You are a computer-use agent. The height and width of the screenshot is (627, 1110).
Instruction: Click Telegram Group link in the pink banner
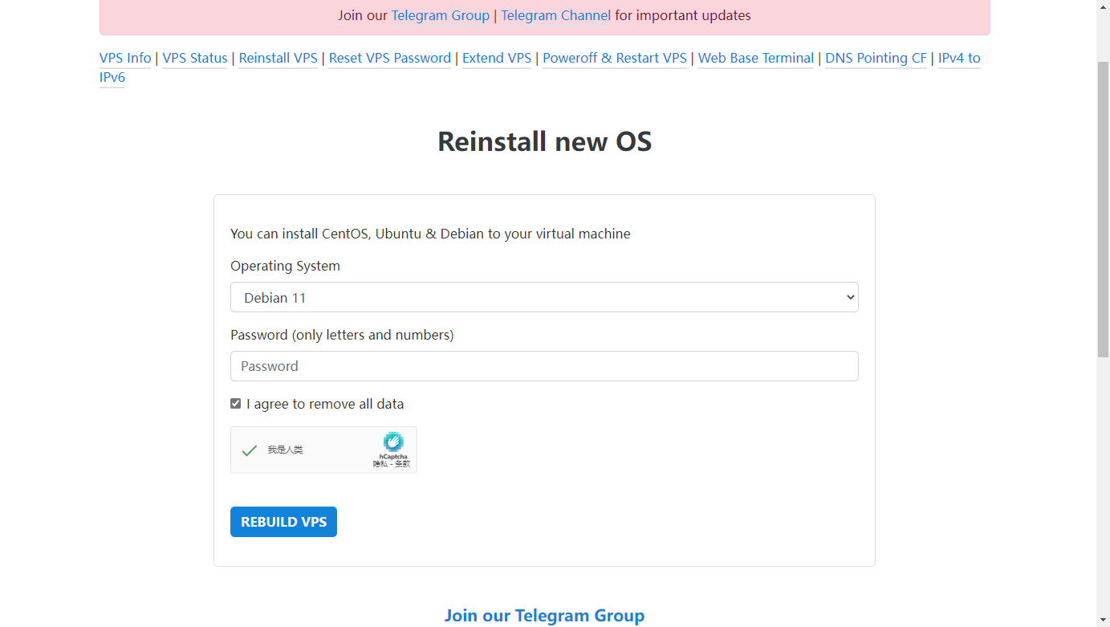(440, 15)
